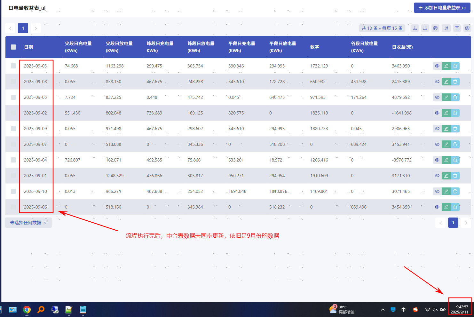Edit the 2025-09-09 row
This screenshot has height=317, width=474.
click(446, 129)
